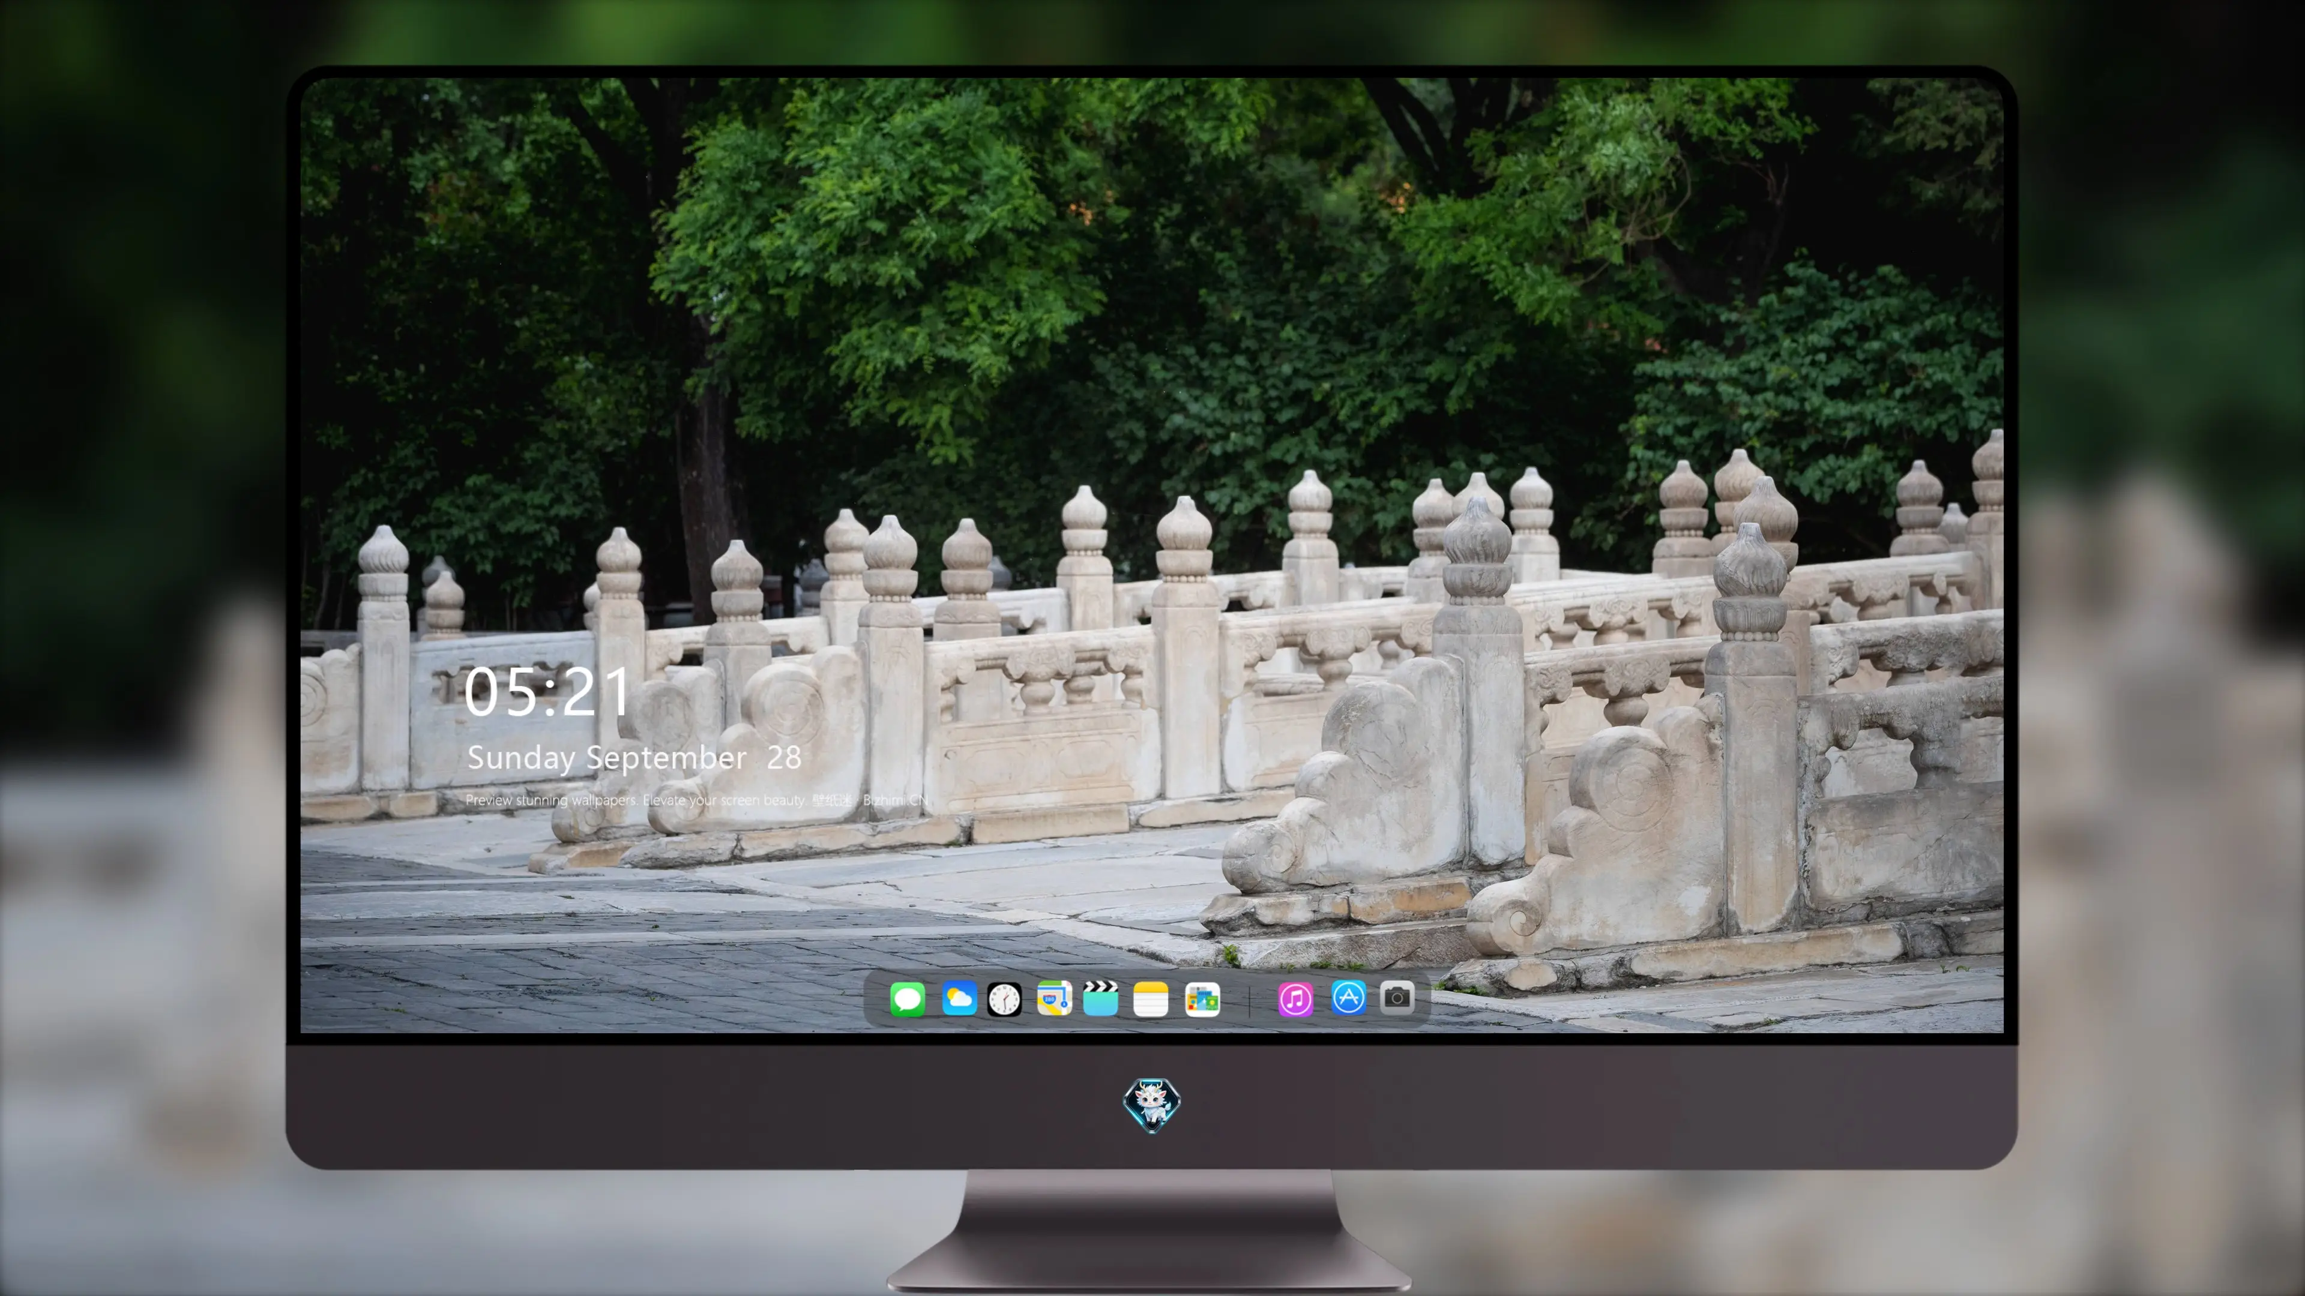Launch the Camera app from the dock
Screen dimensions: 2305x1296
[x=1397, y=997]
